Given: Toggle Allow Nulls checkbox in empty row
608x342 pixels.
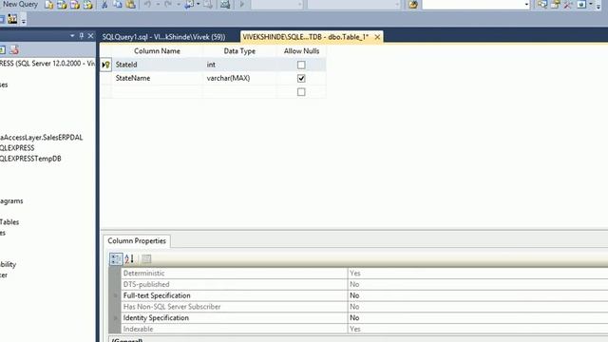Looking at the screenshot, I should (x=301, y=92).
